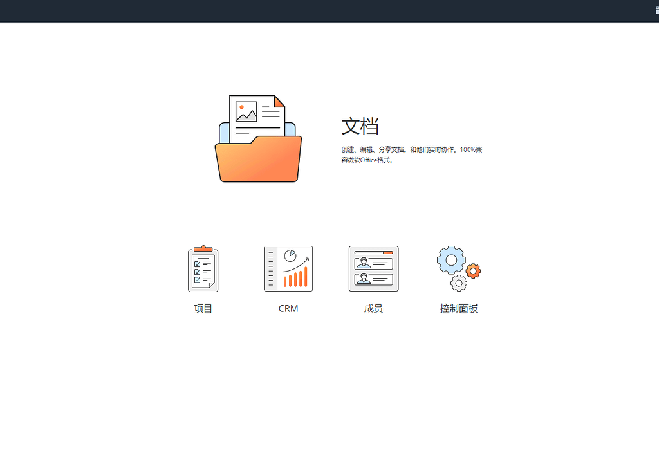Viewport: 659px width, 464px height.
Task: Click the "成员" label
Action: 373,308
